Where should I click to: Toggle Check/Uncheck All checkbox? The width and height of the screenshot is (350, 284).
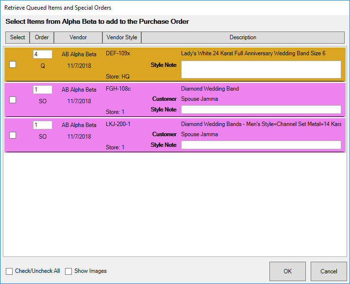pyautogui.click(x=10, y=271)
